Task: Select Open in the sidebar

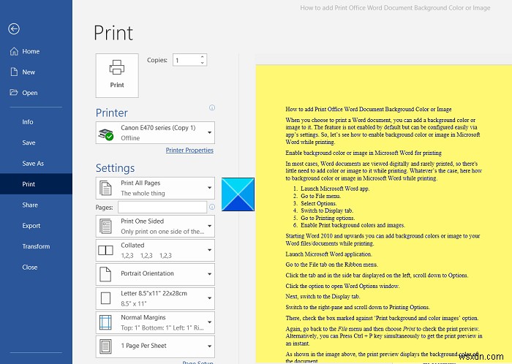Action: [x=36, y=93]
